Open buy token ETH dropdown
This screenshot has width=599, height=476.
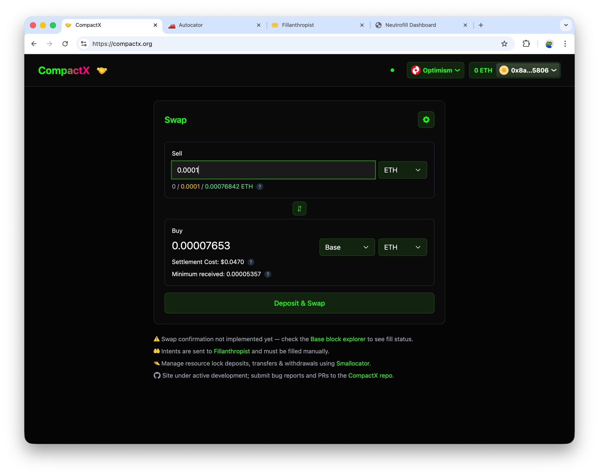pyautogui.click(x=402, y=247)
